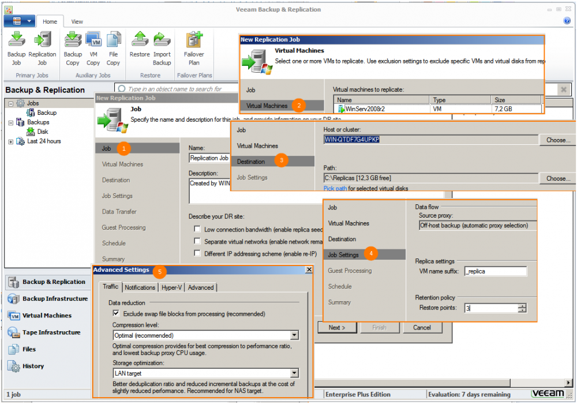Select Job Settings step in step-four wizard
The image size is (577, 404).
[365, 255]
